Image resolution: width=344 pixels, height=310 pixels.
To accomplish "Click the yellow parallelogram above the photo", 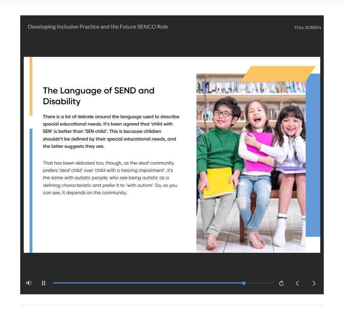I will [278, 74].
